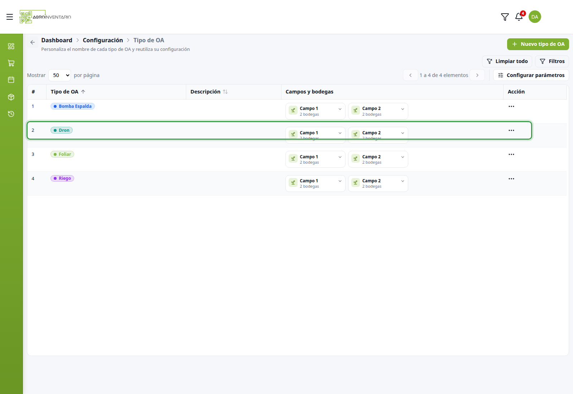
Task: Open actions menu for Dron row
Action: 511,130
